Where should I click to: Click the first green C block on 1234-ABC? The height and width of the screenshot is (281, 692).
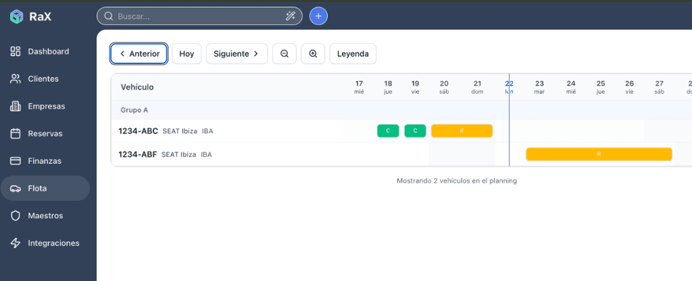[388, 131]
